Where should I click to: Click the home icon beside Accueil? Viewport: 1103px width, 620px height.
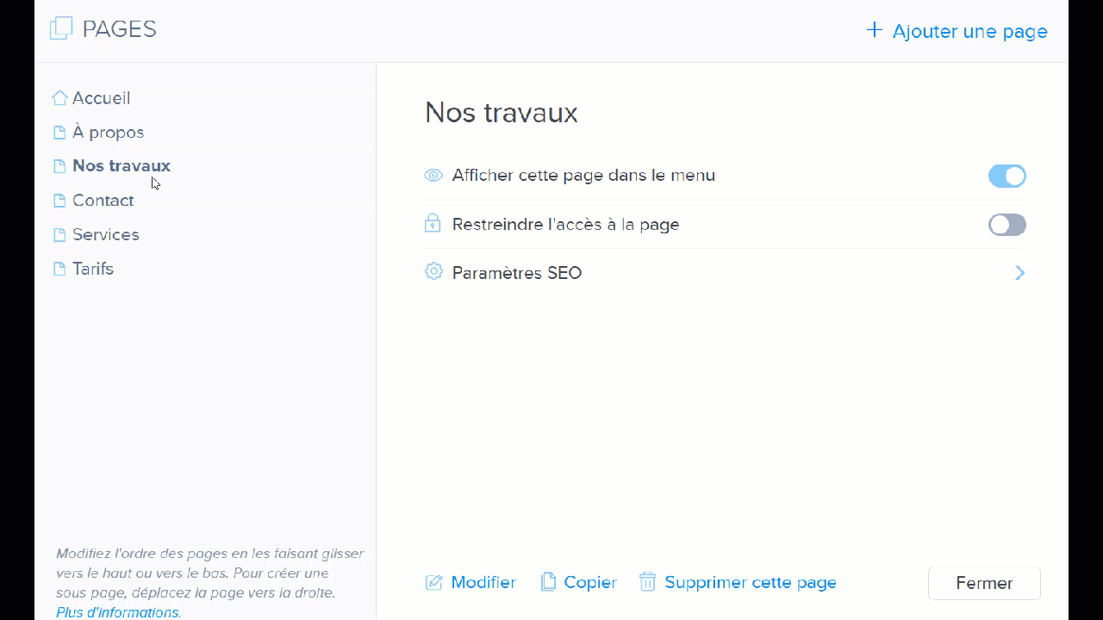click(59, 98)
